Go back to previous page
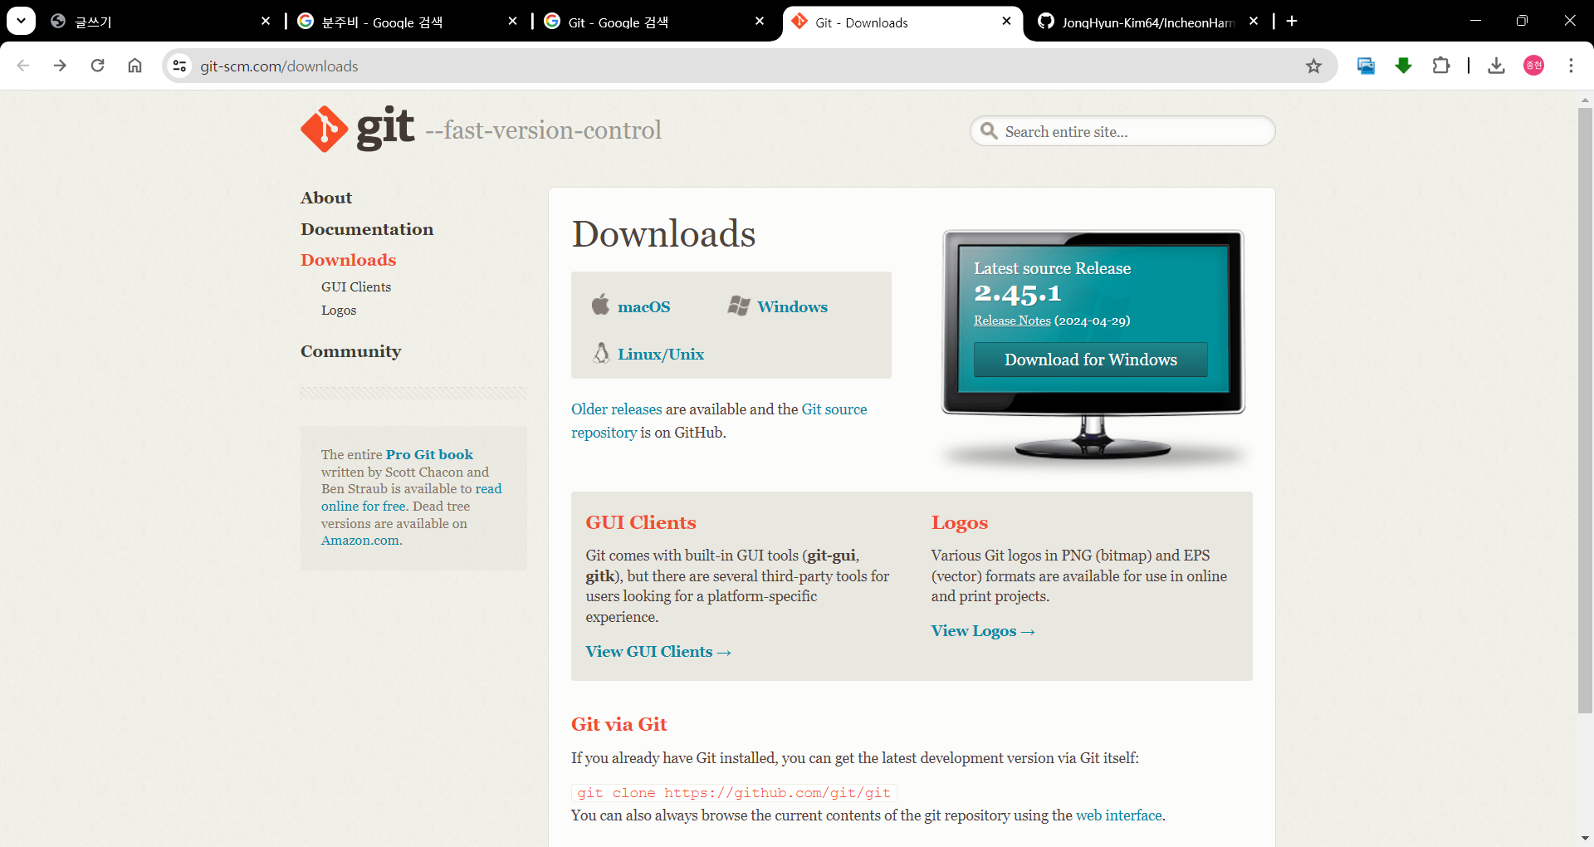 23,66
